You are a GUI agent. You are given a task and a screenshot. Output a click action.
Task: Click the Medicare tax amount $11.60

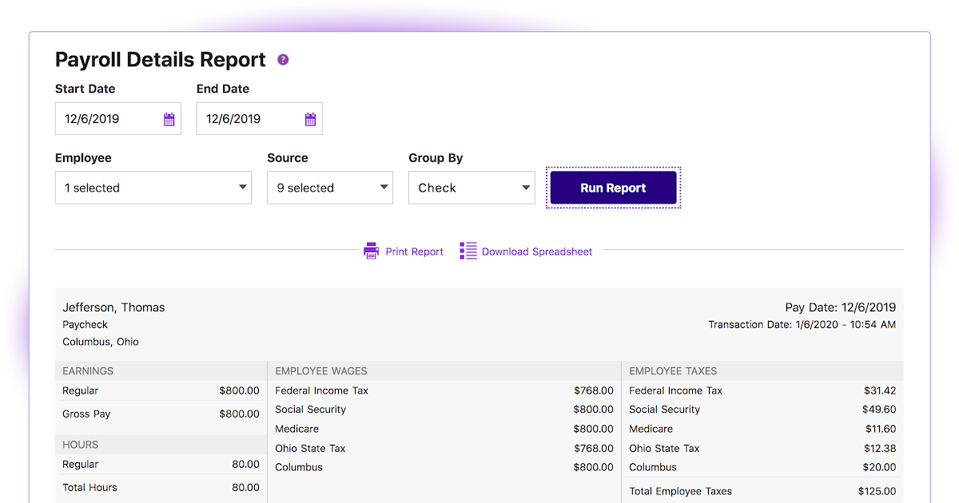point(881,429)
